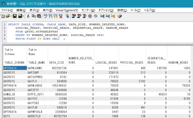Click the new SQL script icon
Image resolution: width=193 pixels, height=118 pixels.
(3, 16)
